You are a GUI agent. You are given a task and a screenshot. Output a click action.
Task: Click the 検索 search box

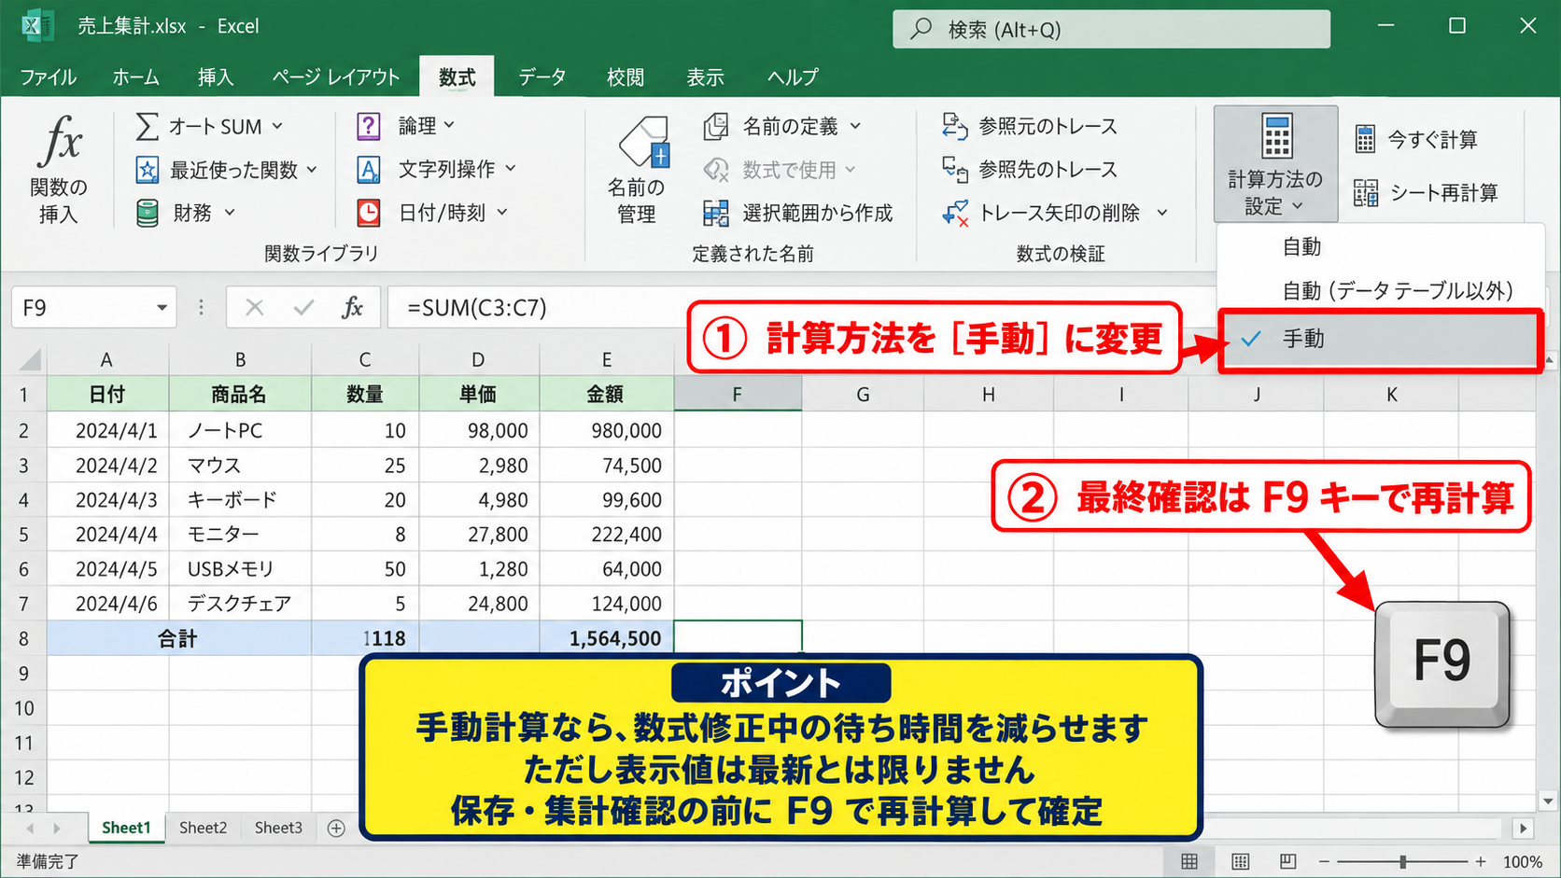[1111, 29]
